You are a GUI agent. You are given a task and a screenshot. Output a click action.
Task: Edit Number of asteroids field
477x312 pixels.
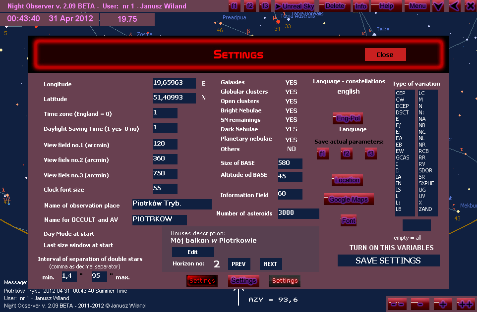tap(298, 213)
